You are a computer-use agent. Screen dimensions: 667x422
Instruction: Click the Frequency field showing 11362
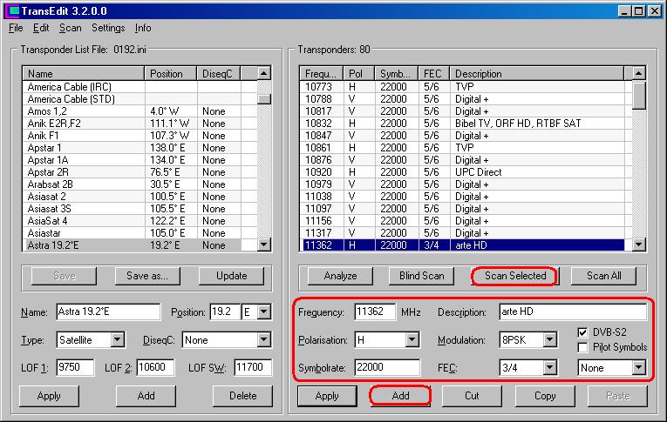point(375,312)
